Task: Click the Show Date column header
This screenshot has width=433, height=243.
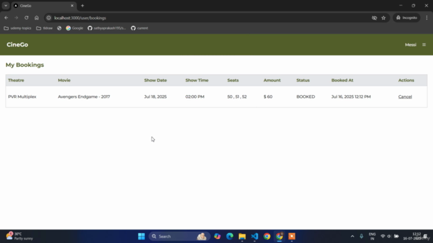Action: click(156, 80)
